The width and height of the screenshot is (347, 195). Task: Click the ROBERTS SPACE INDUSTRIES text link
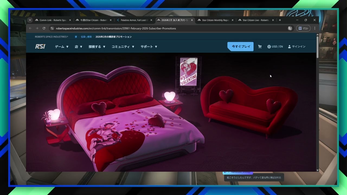(x=52, y=37)
